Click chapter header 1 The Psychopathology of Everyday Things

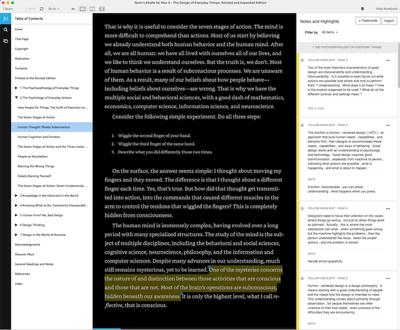pos(347,47)
